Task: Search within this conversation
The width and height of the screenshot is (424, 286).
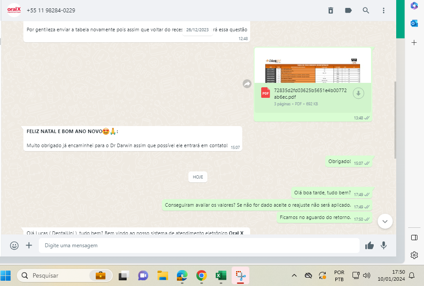Action: (x=366, y=11)
